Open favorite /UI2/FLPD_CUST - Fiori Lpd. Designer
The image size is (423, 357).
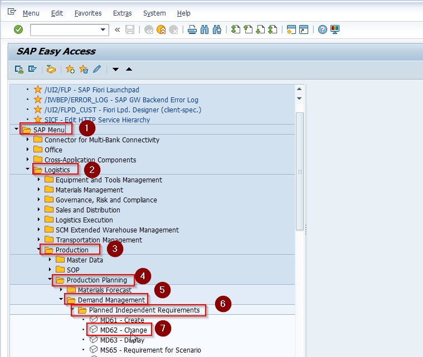coord(123,110)
